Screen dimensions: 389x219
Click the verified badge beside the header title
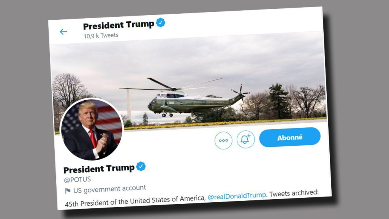pos(161,22)
